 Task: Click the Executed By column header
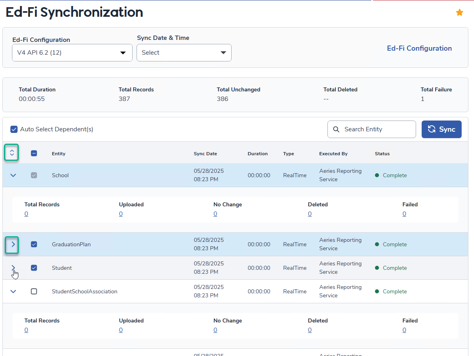pyautogui.click(x=333, y=154)
